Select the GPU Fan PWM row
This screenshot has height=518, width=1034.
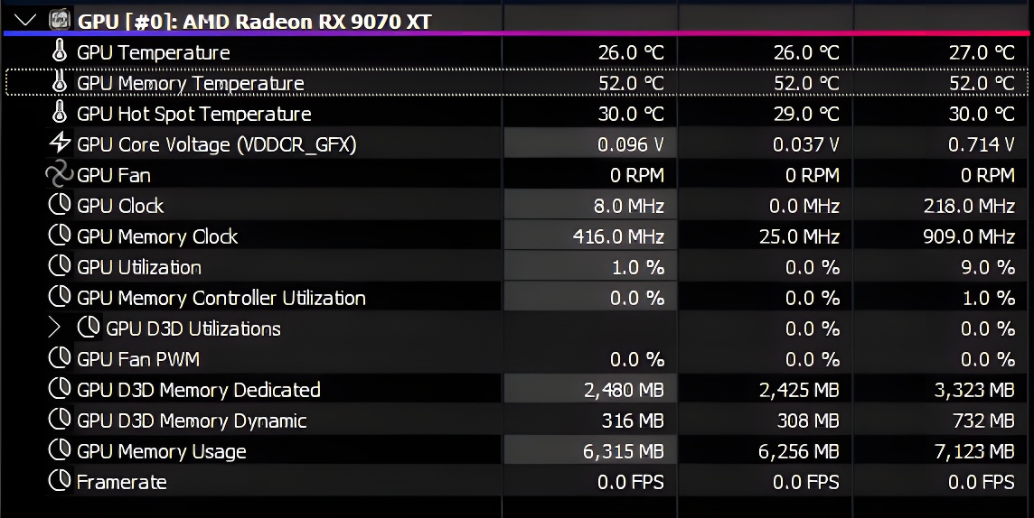click(x=517, y=358)
